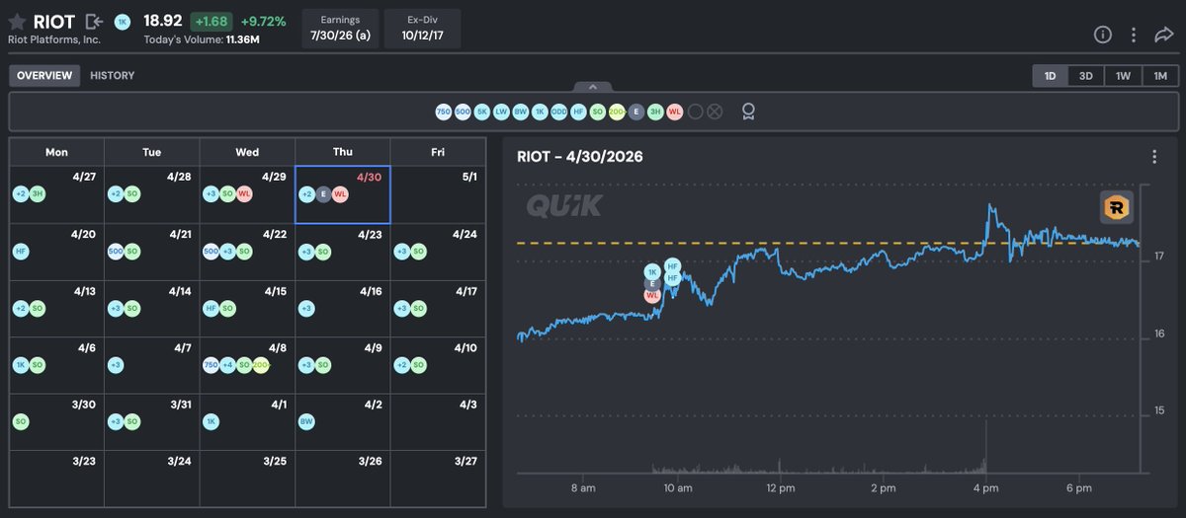Click the award ribbon icon

748,111
